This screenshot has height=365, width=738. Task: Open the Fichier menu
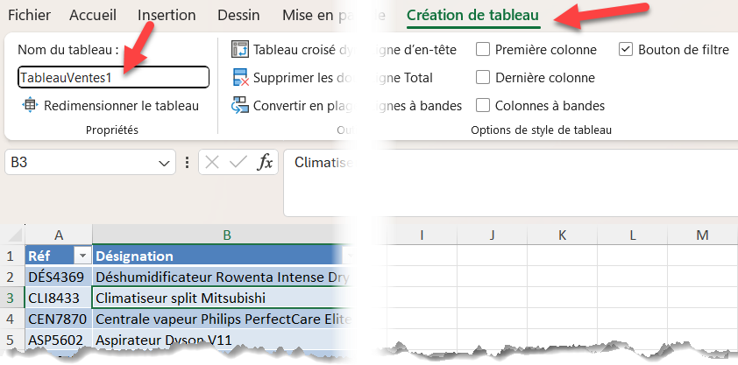coord(29,15)
